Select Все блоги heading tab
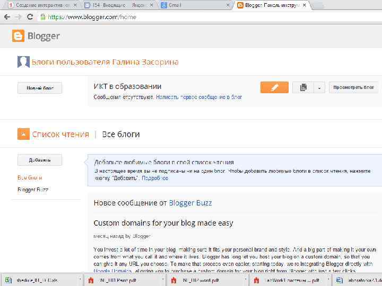The width and height of the screenshot is (382, 286). click(x=121, y=134)
